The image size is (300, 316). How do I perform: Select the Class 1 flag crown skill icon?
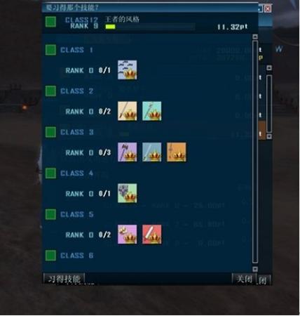128,70
